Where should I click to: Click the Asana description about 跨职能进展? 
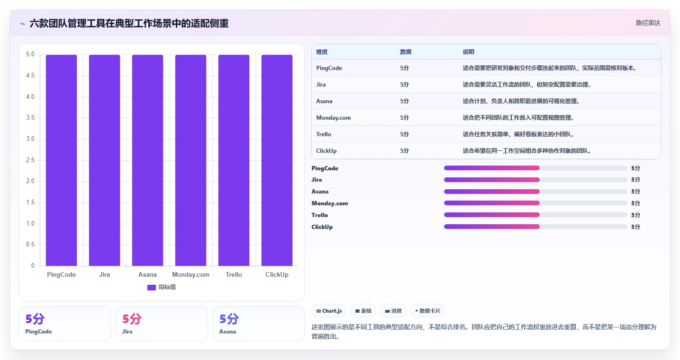point(521,101)
